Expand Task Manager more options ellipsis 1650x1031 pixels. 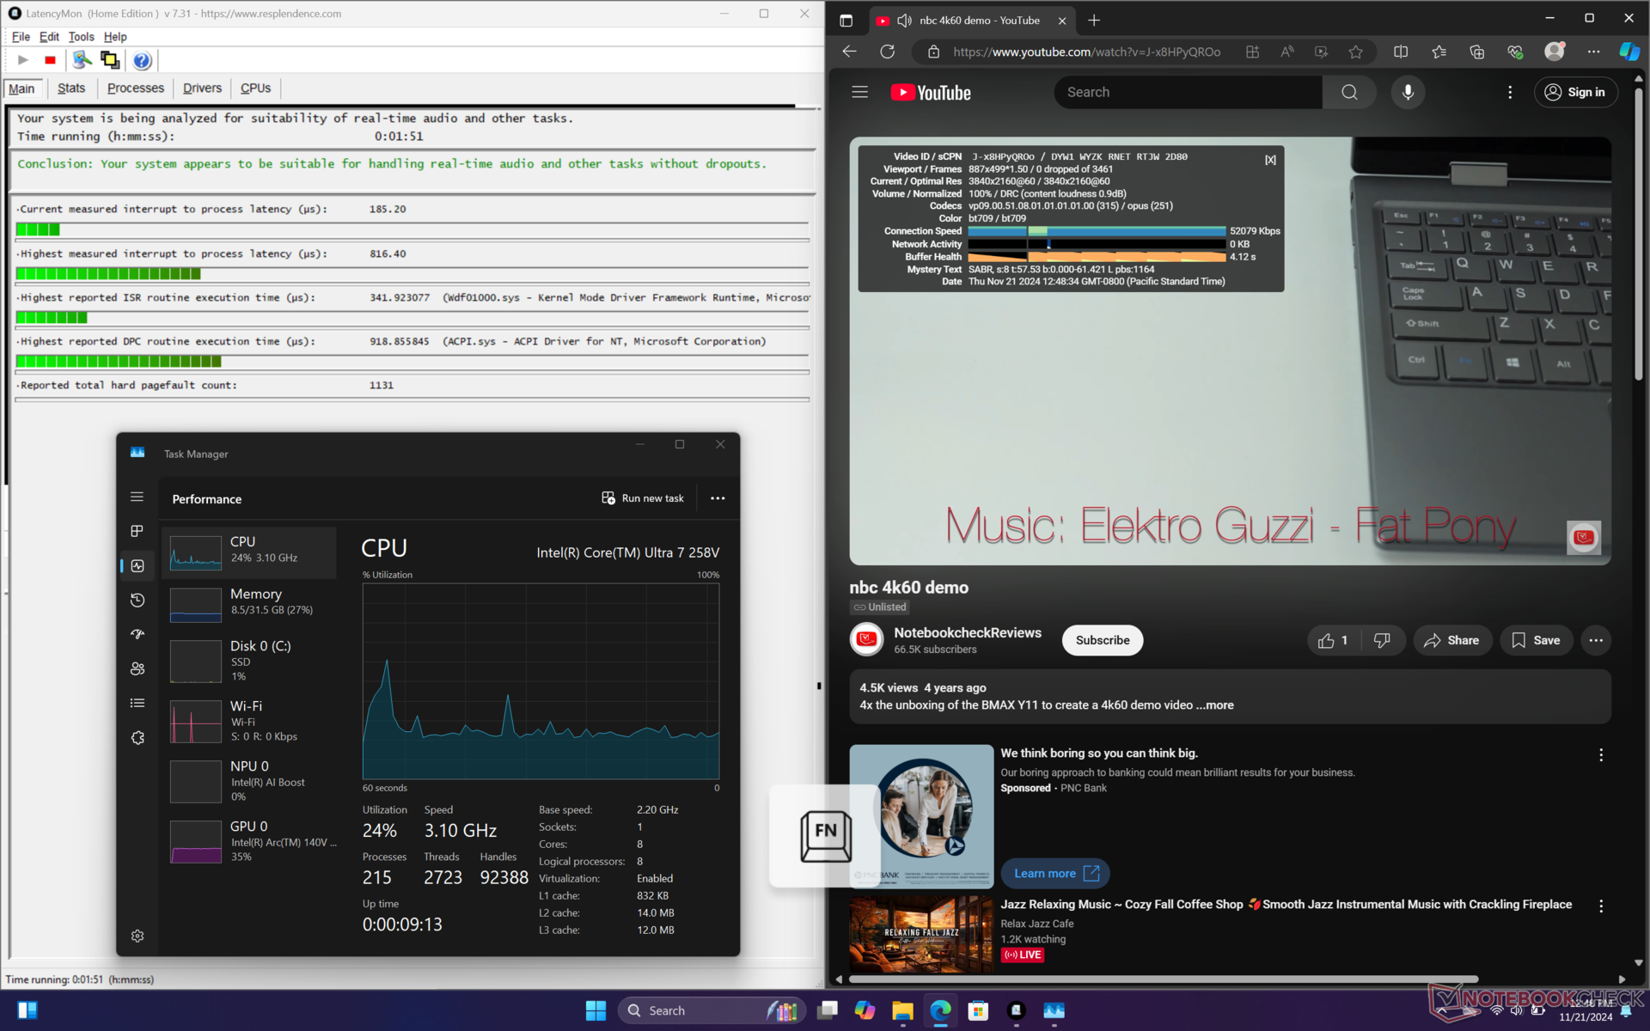pyautogui.click(x=718, y=498)
